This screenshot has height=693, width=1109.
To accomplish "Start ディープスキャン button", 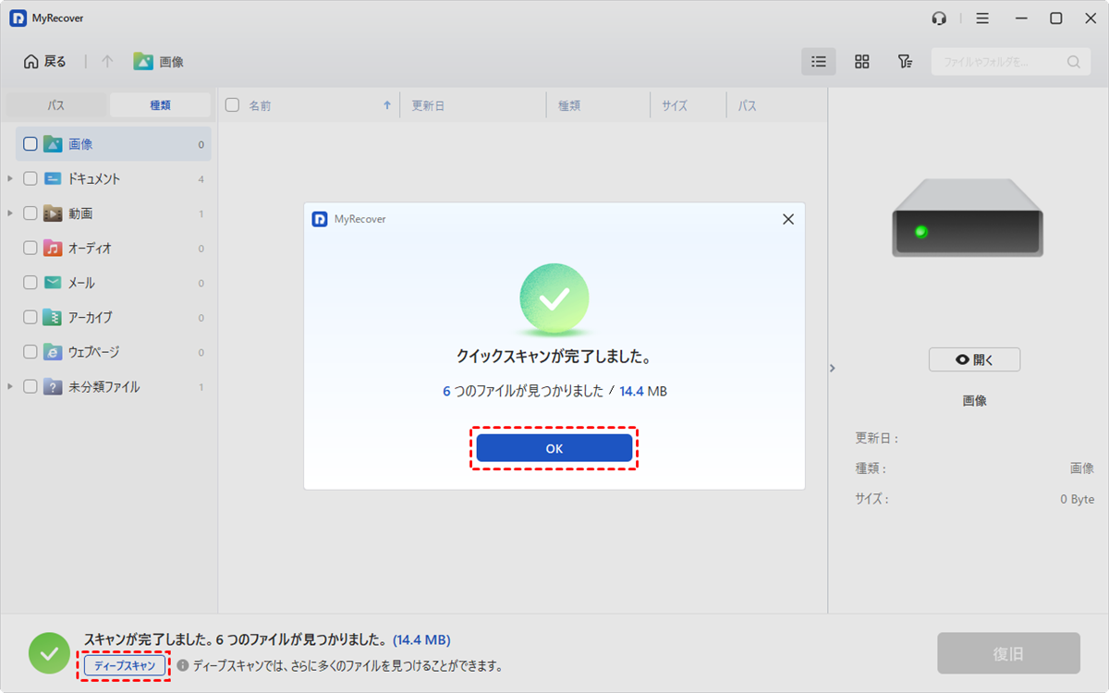I will [x=125, y=665].
